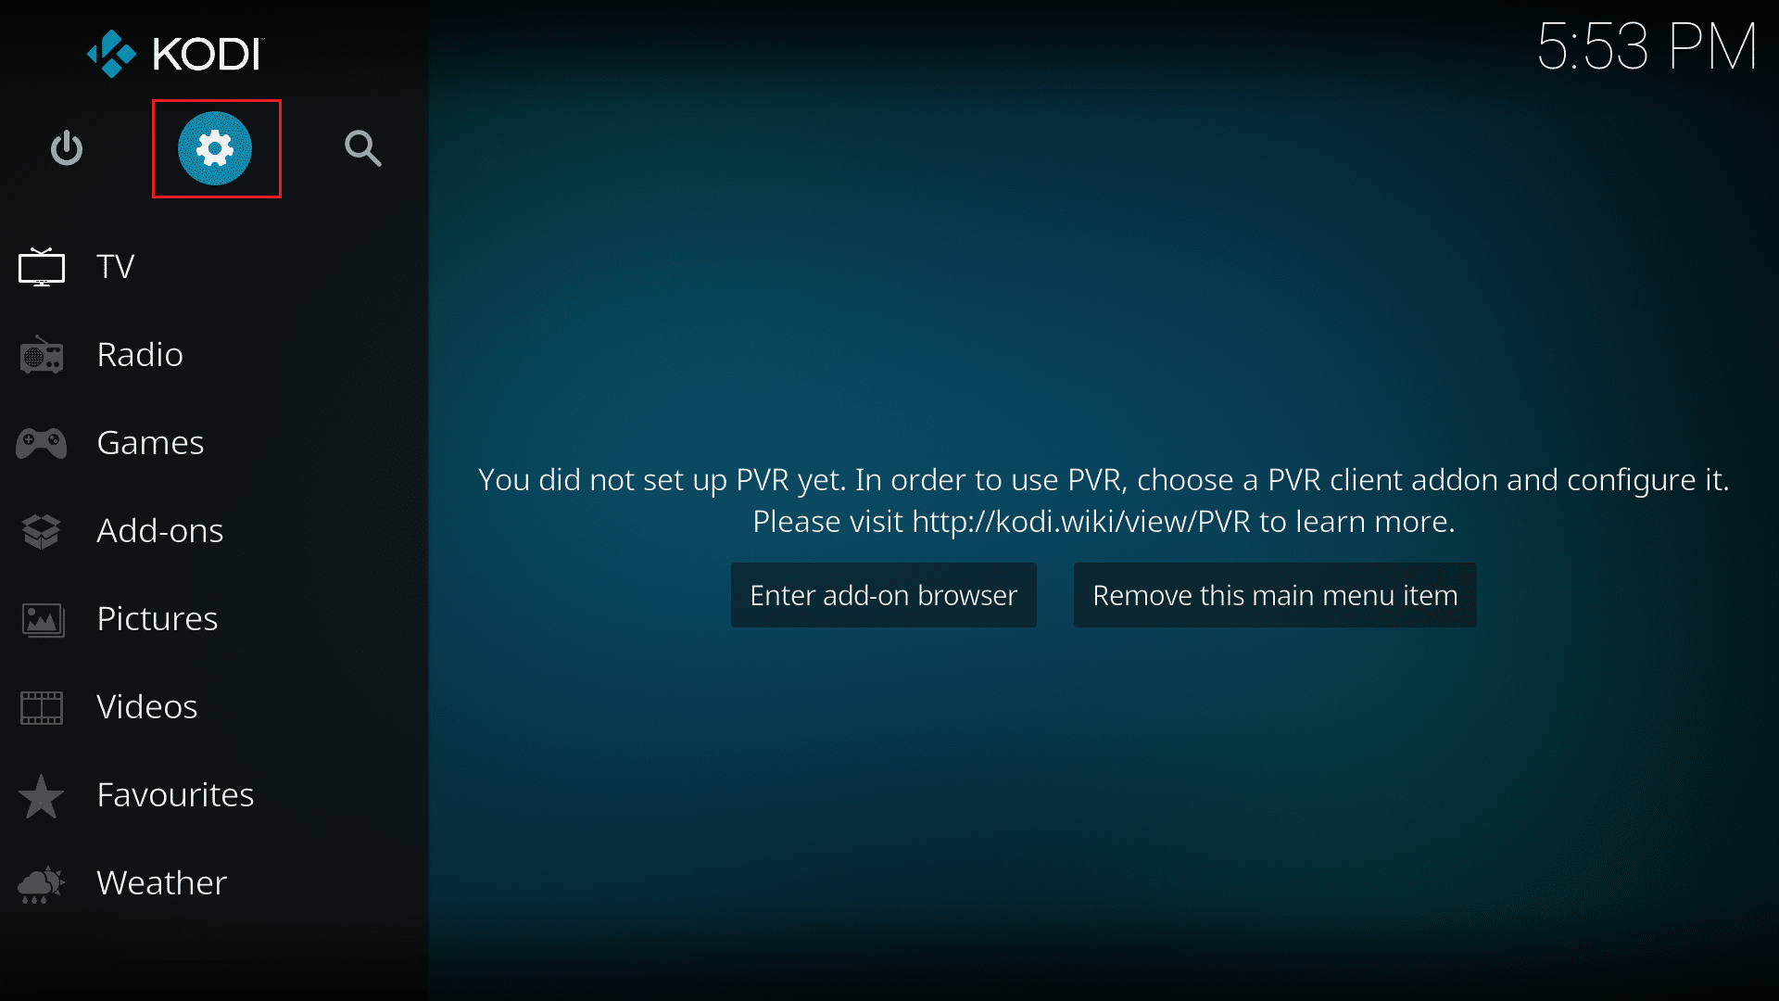1779x1001 pixels.
Task: Click the Enter add-on browser button
Action: (883, 595)
